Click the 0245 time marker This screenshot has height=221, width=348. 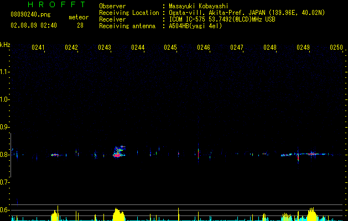[x=170, y=48]
